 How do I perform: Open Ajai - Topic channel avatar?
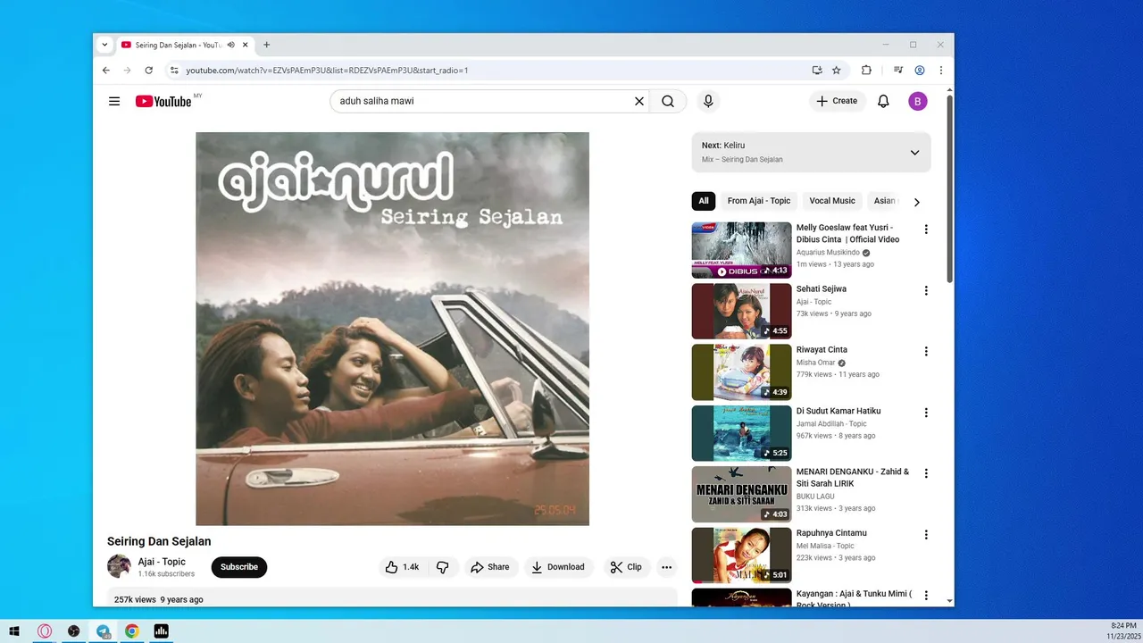[119, 566]
